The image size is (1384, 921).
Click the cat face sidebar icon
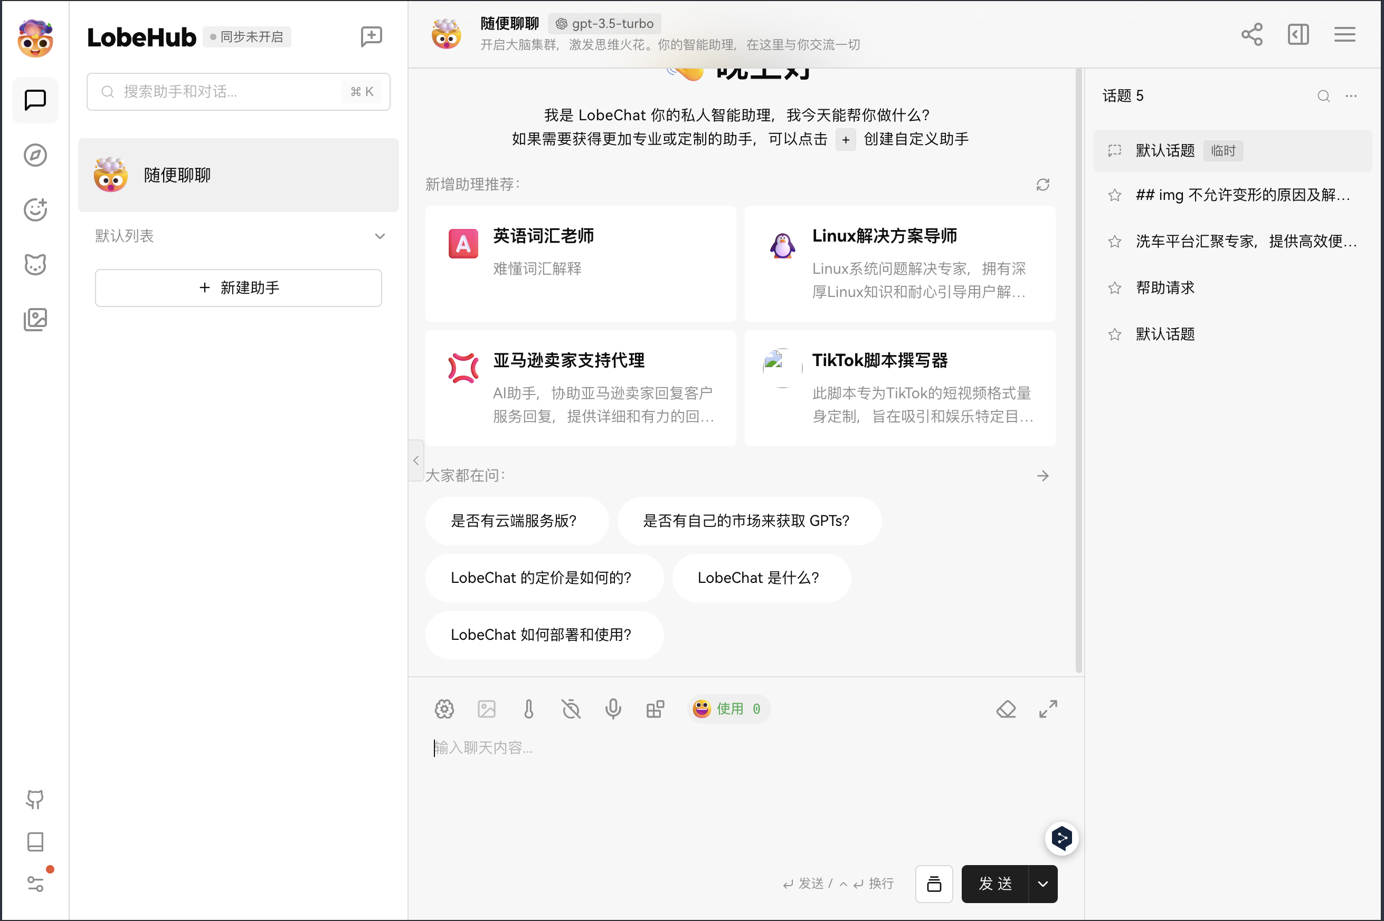pos(35,264)
